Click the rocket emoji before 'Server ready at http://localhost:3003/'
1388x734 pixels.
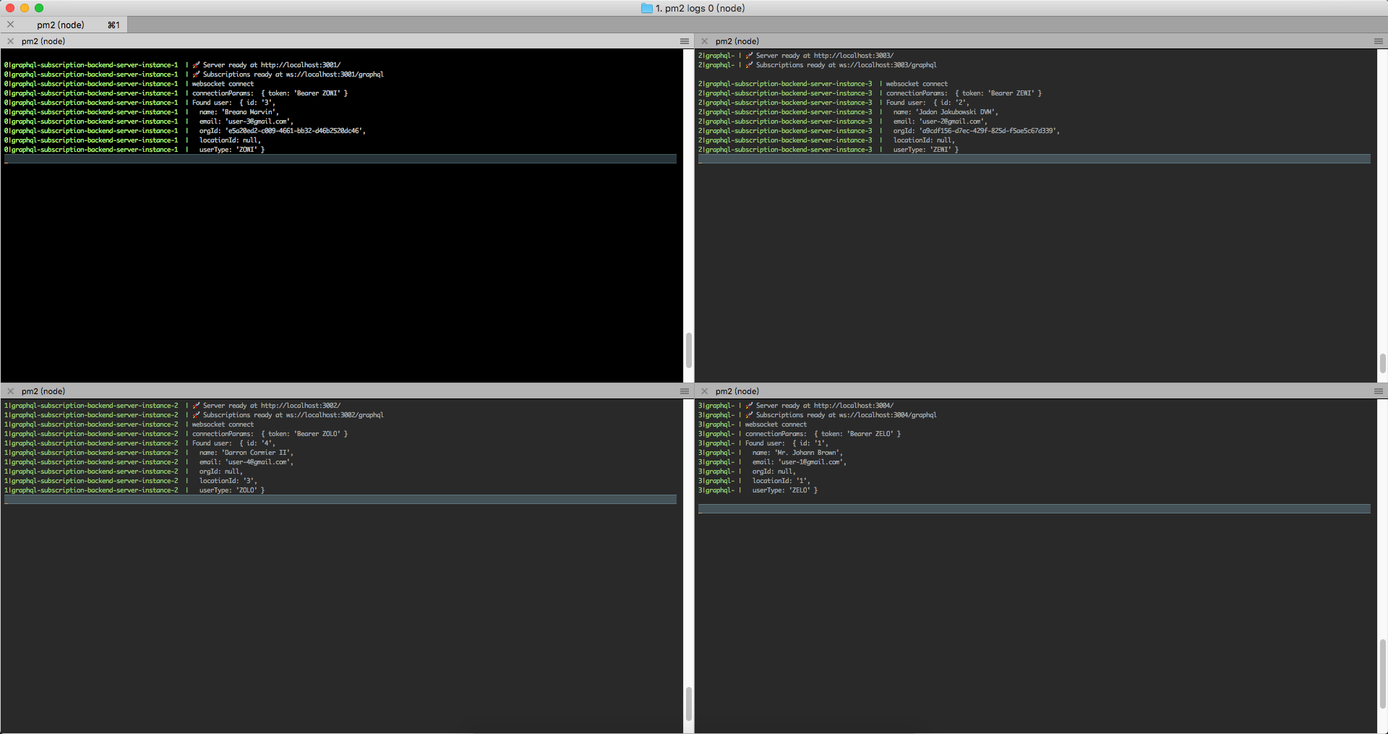749,56
